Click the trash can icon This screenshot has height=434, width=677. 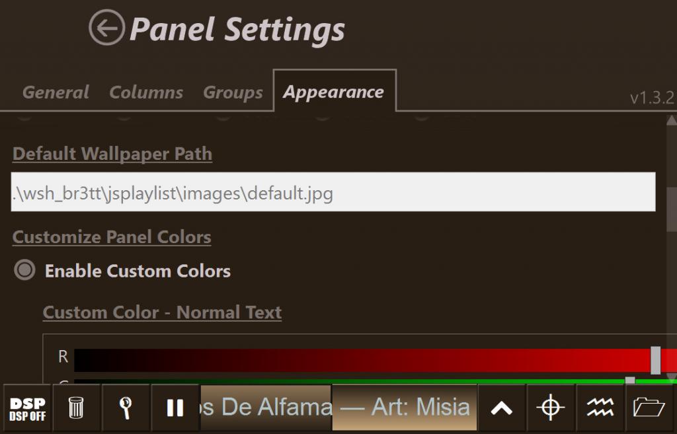[x=77, y=408]
